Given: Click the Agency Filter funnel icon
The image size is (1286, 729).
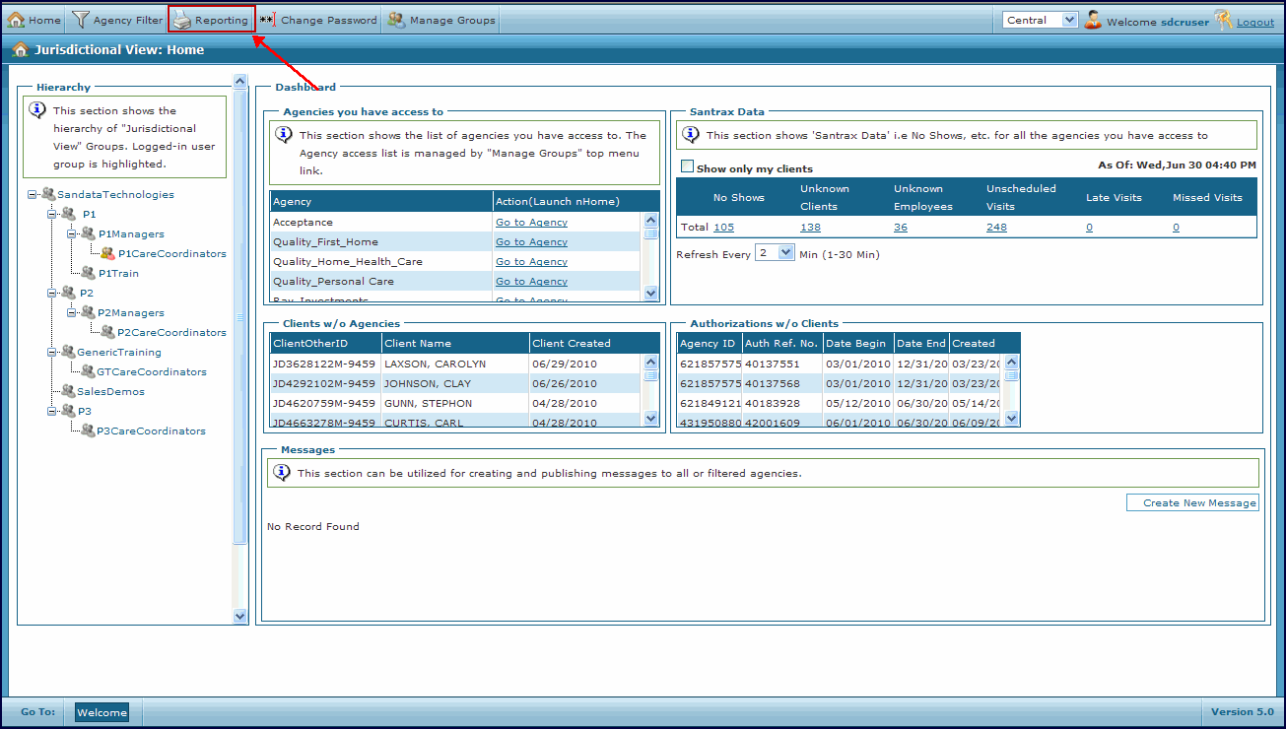Looking at the screenshot, I should click(x=81, y=20).
